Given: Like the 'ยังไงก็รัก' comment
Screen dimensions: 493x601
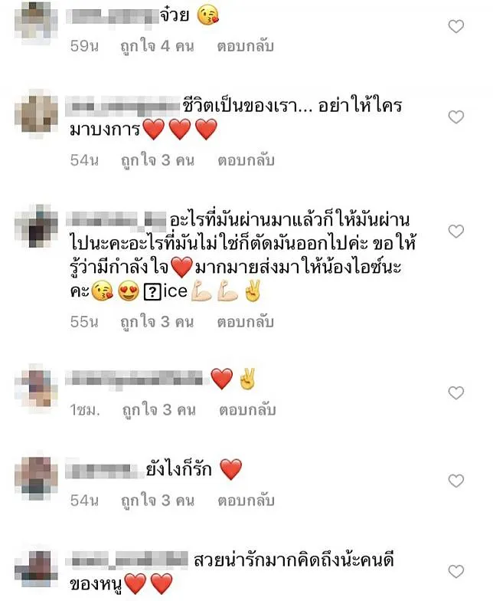Looking at the screenshot, I should (456, 481).
